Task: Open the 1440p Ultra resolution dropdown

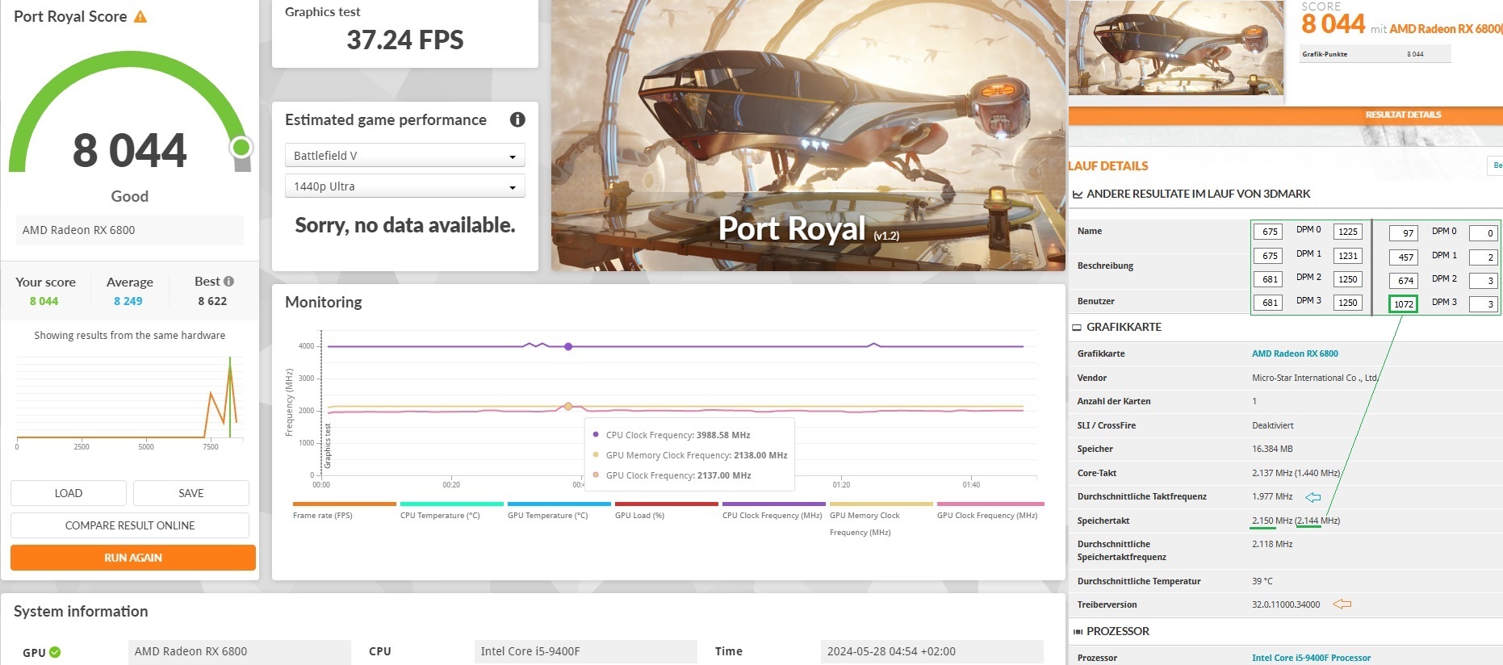Action: point(405,186)
